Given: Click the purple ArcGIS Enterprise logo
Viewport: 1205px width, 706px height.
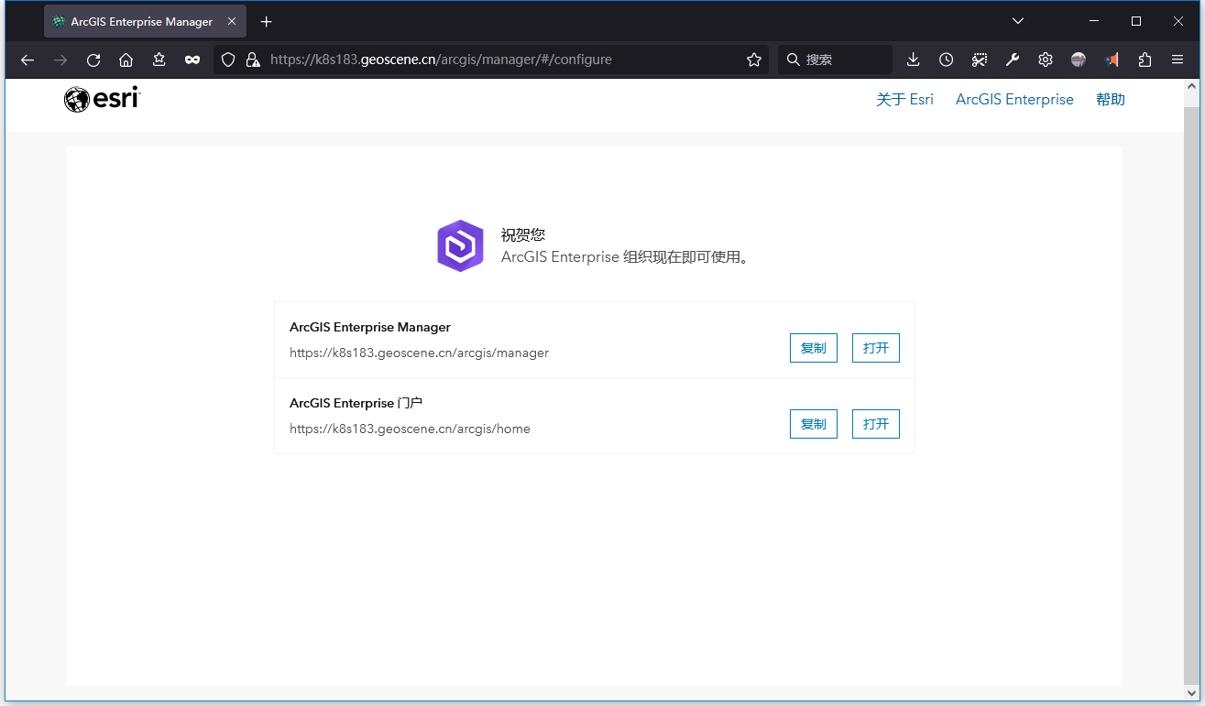Looking at the screenshot, I should (x=460, y=245).
